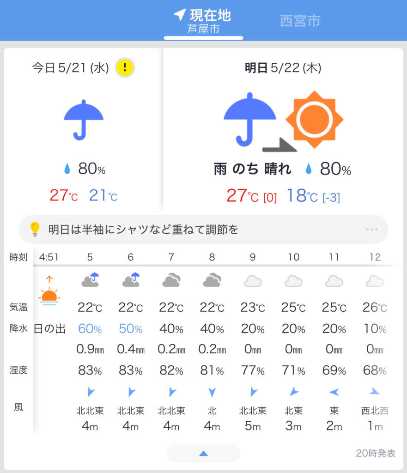Click the 60% precipitation value at hour 5
The image size is (407, 473).
click(90, 328)
